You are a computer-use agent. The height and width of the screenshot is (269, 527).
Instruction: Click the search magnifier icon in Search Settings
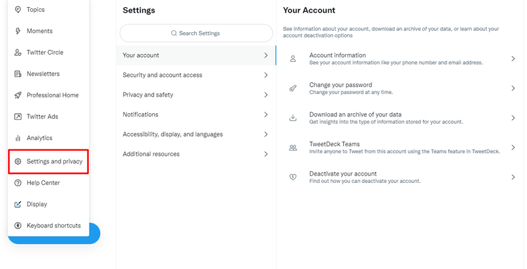tap(174, 33)
